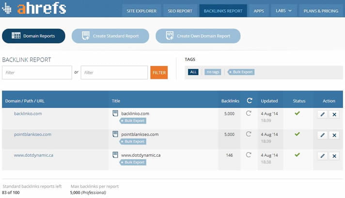Open backlinko.com domain link
The height and width of the screenshot is (198, 345).
[28, 114]
